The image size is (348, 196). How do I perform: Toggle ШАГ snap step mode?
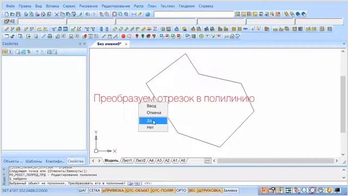coord(83,191)
